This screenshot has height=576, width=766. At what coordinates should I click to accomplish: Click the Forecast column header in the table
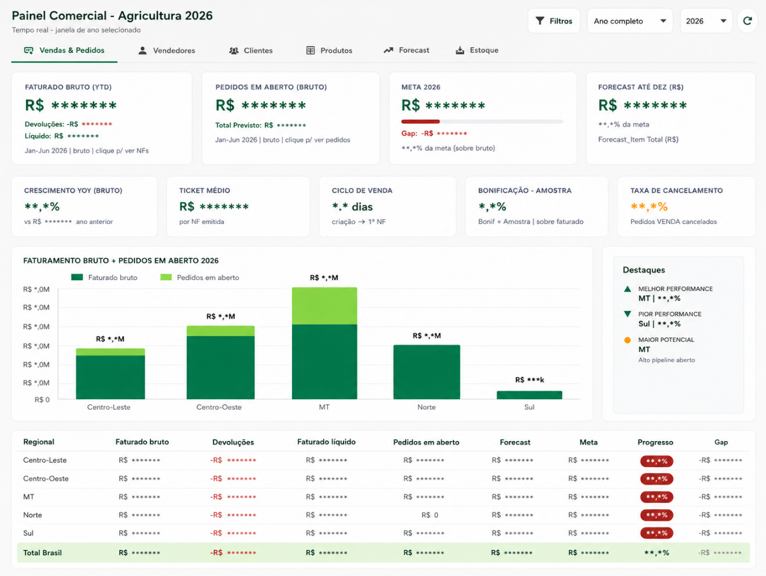[x=515, y=442]
